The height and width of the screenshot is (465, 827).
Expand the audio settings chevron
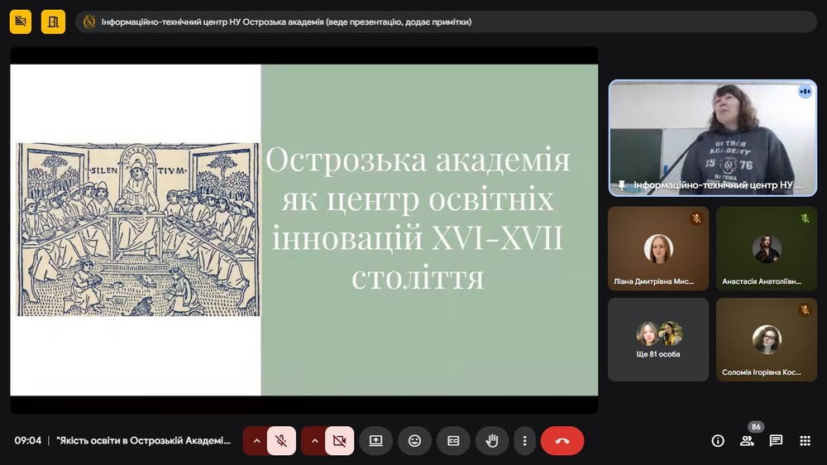tap(256, 441)
